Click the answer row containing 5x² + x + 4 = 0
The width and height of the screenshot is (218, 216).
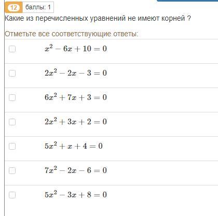111,149
